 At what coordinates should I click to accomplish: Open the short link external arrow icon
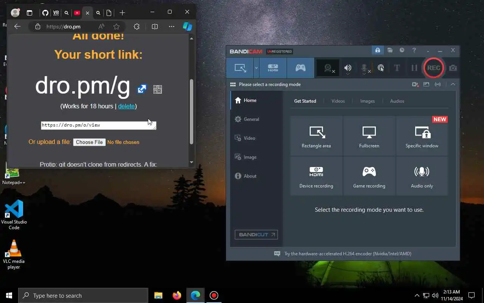[142, 89]
